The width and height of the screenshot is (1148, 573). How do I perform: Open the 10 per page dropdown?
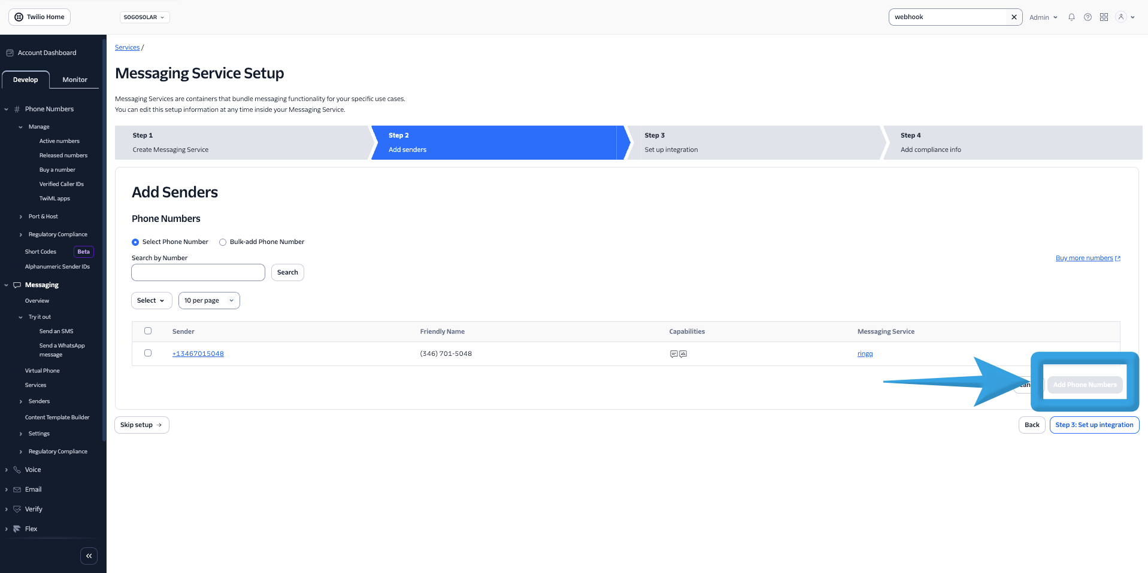tap(208, 300)
